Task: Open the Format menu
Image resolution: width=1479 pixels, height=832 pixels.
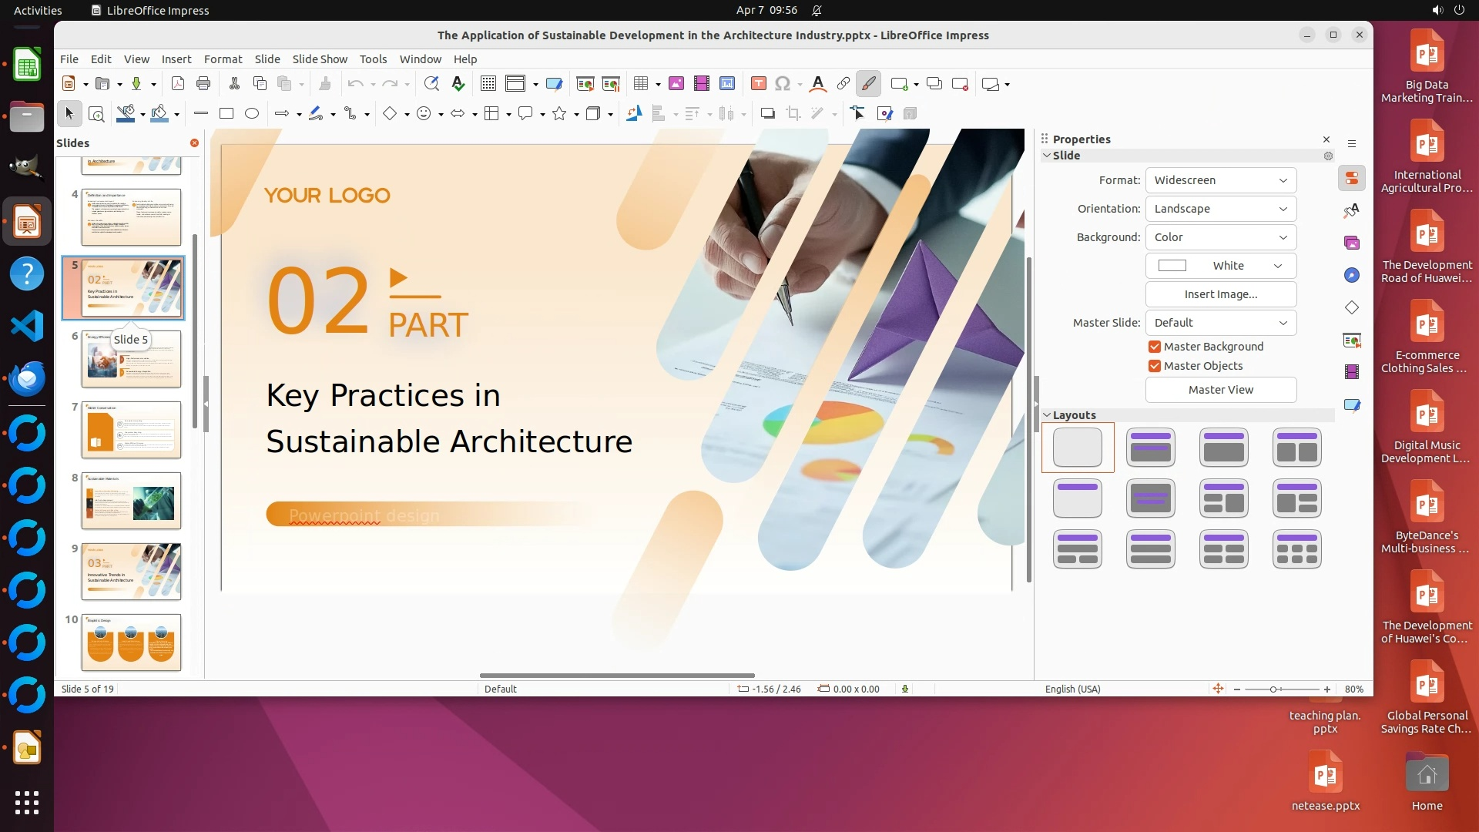Action: [x=223, y=59]
